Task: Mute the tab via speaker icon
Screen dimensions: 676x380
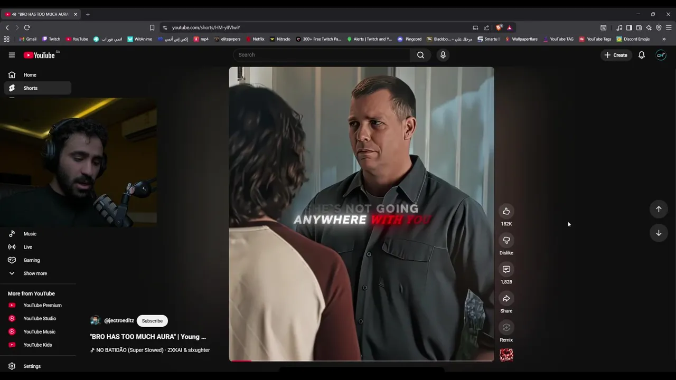Action: (14, 14)
